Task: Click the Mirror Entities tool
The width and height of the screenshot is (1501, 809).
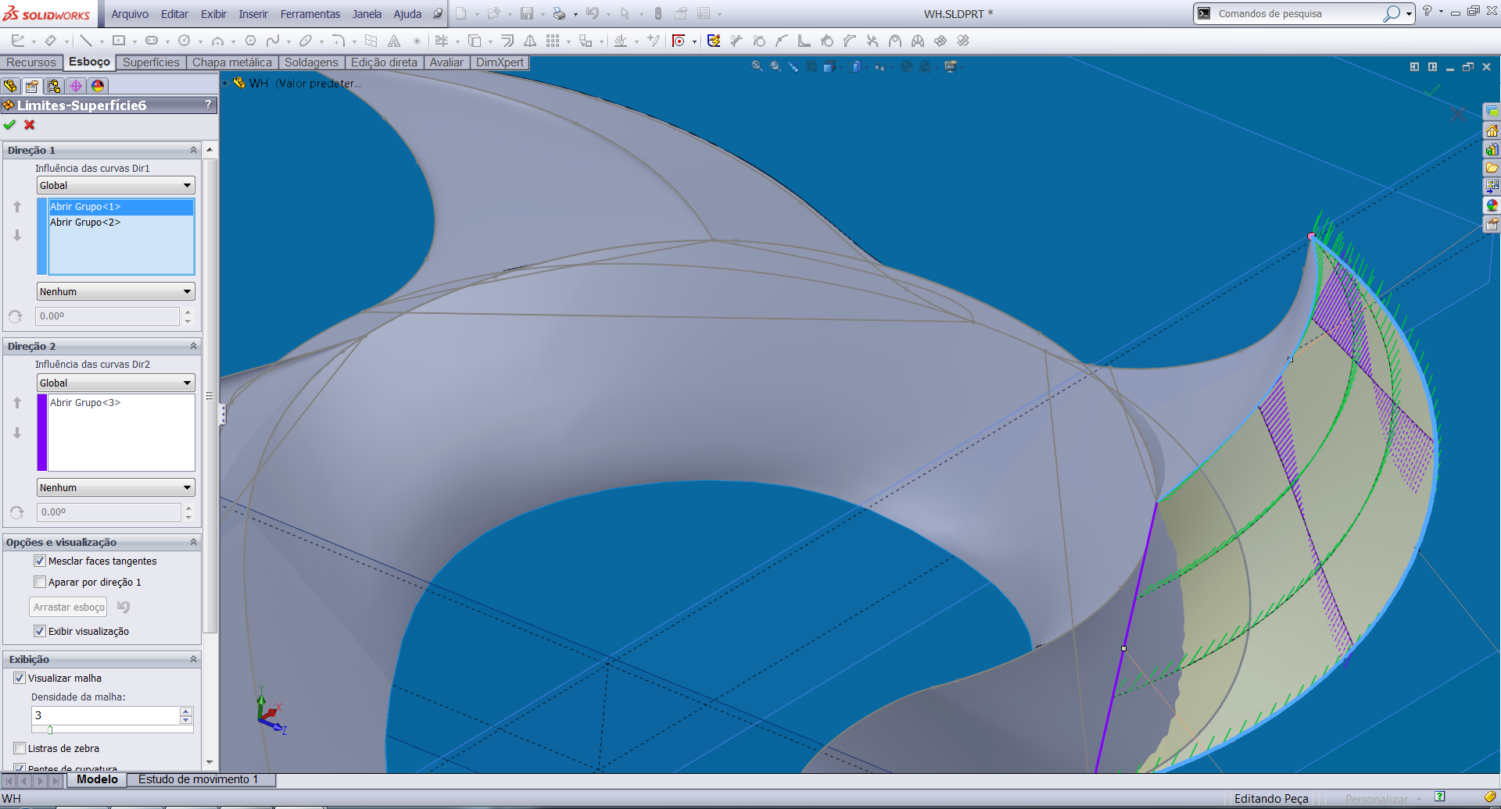Action: click(x=530, y=41)
